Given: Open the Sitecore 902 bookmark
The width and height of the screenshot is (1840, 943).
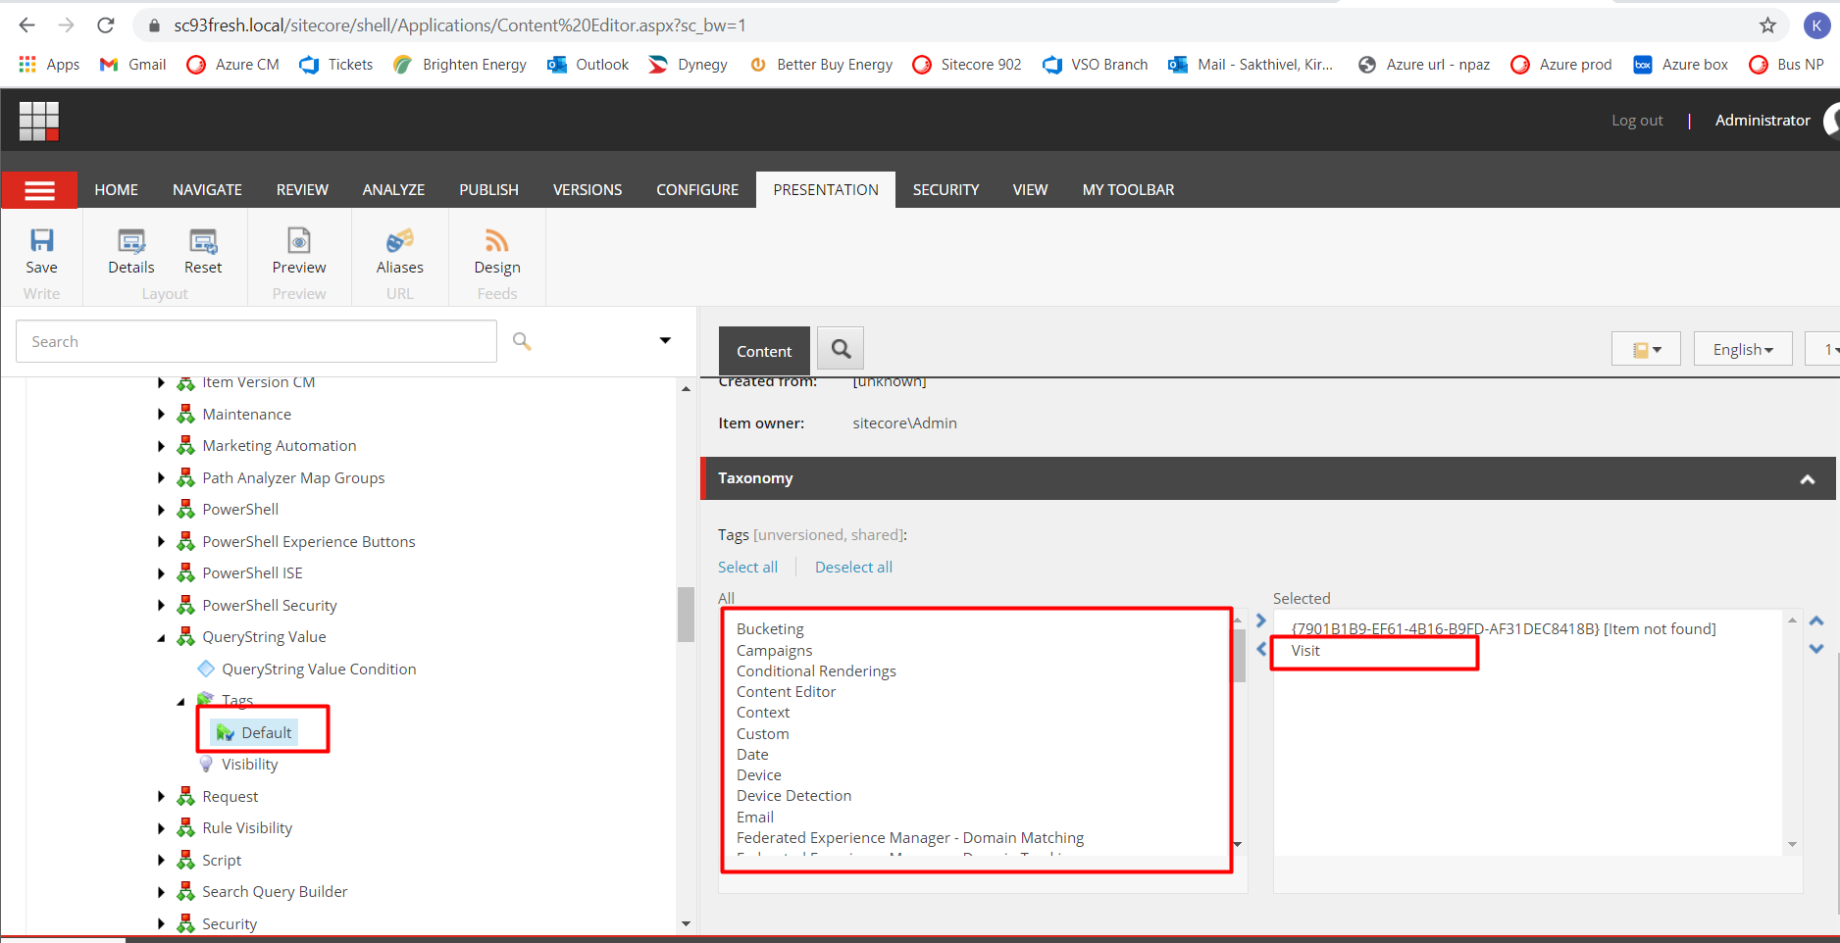Looking at the screenshot, I should (x=967, y=65).
